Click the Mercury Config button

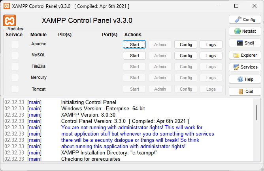tap(186, 78)
